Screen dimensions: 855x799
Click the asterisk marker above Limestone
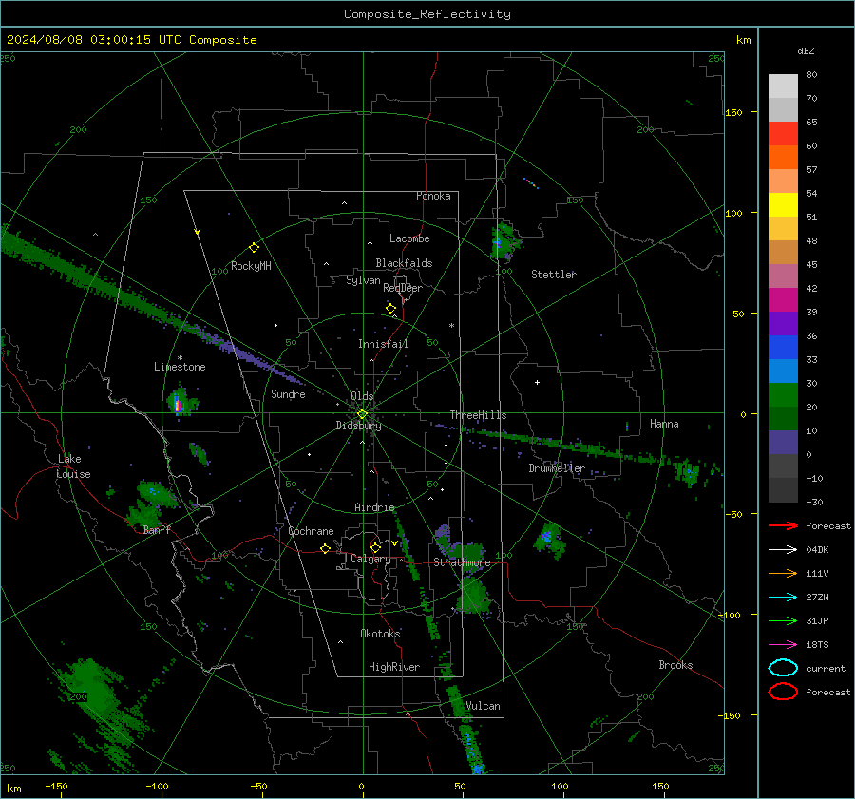click(x=180, y=358)
